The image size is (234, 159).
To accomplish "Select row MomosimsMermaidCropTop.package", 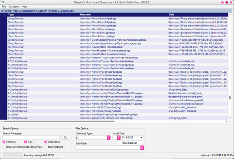I will tap(117, 90).
